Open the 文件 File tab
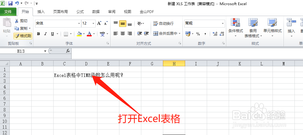Image resolution: width=303 pixels, height=135 pixels. 8,12
